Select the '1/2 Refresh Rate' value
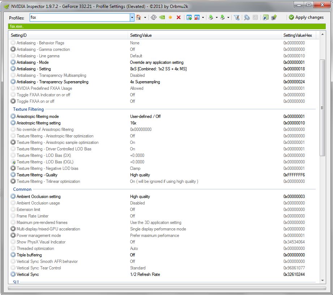This screenshot has height=295, width=333. (145, 274)
